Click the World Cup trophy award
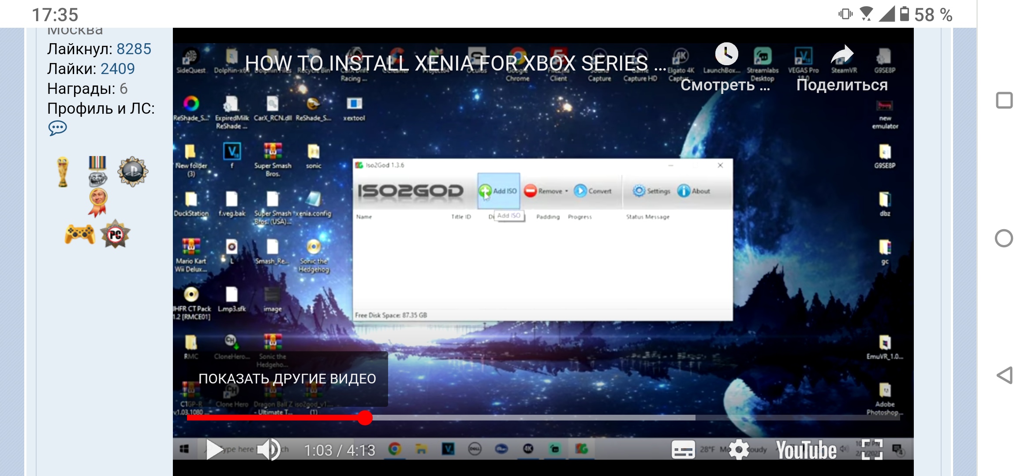 [63, 172]
